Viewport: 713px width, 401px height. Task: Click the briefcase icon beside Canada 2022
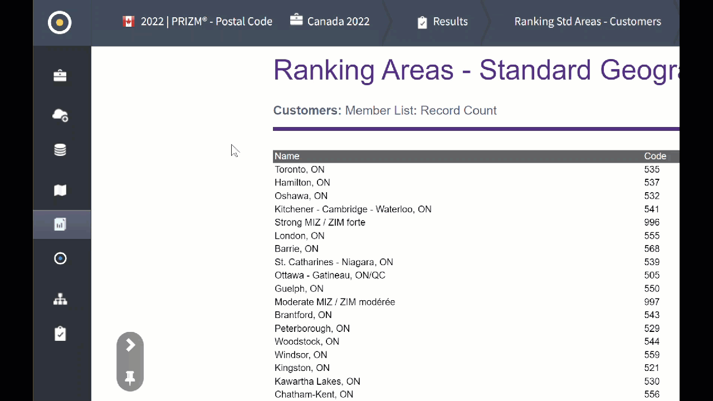click(x=296, y=21)
